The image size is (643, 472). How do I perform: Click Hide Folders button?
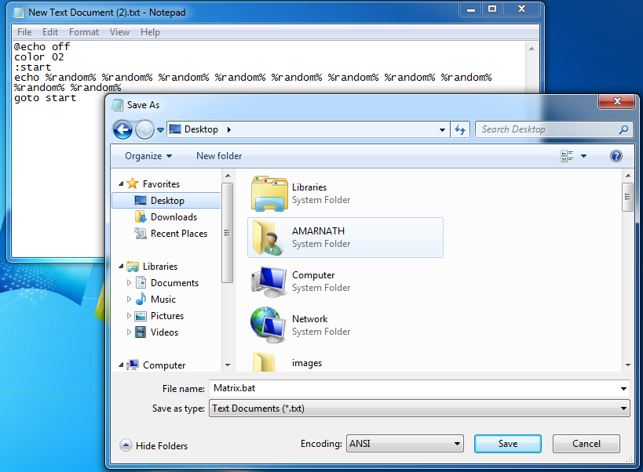(154, 445)
